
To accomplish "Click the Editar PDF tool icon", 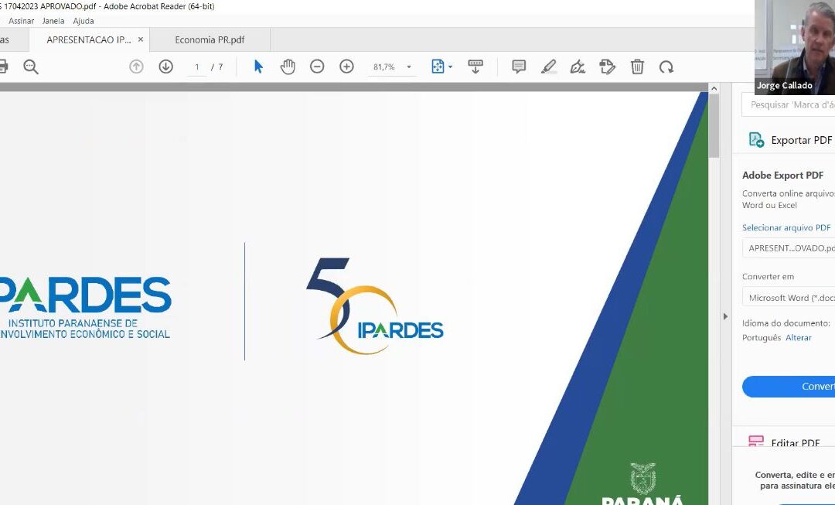I will click(756, 441).
